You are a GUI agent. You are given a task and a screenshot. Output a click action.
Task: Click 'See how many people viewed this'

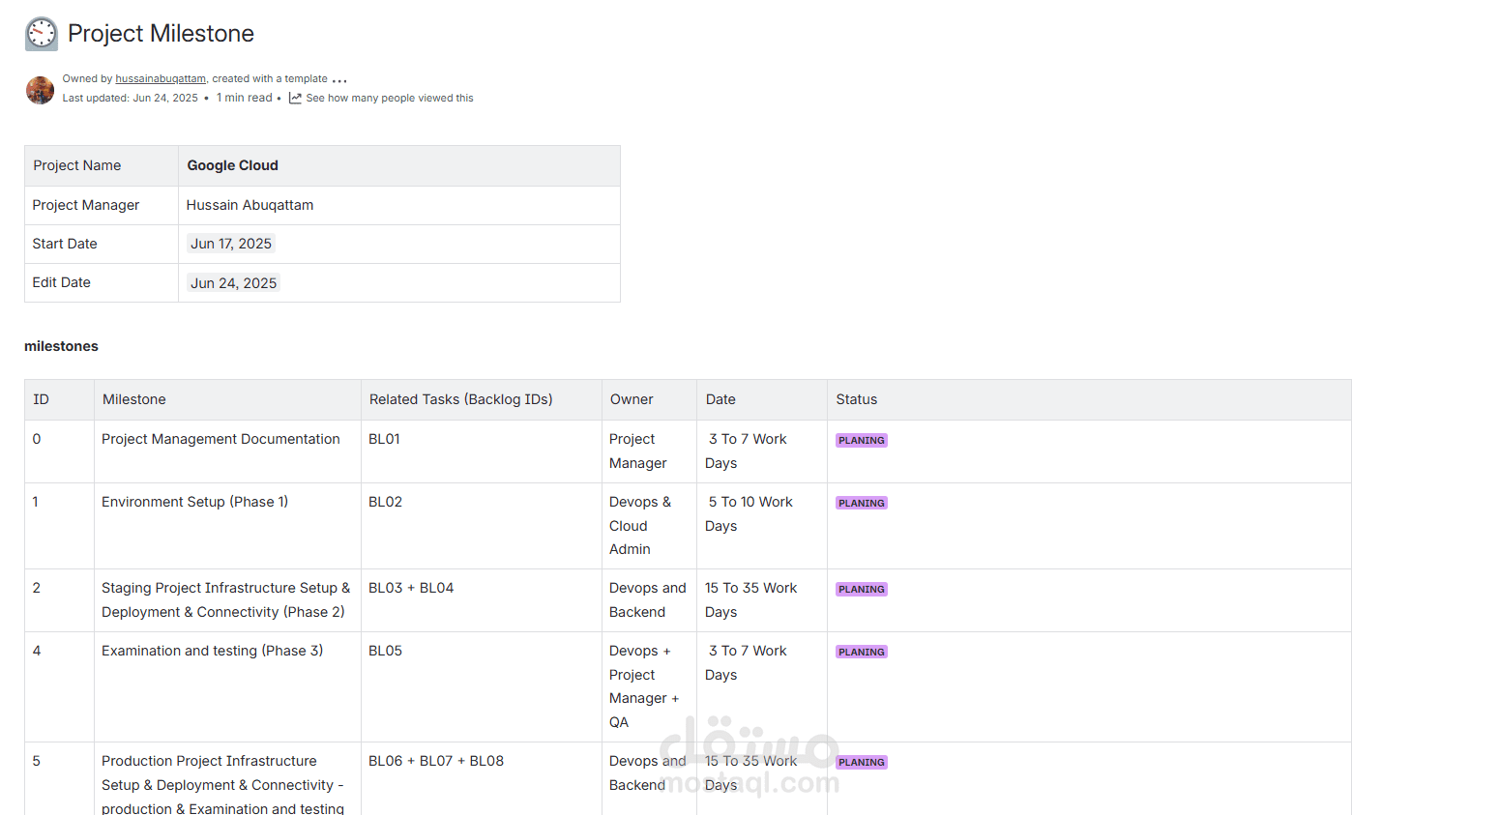pyautogui.click(x=390, y=99)
